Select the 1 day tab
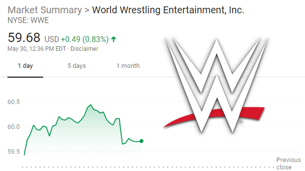This screenshot has height=171, width=305. click(25, 66)
